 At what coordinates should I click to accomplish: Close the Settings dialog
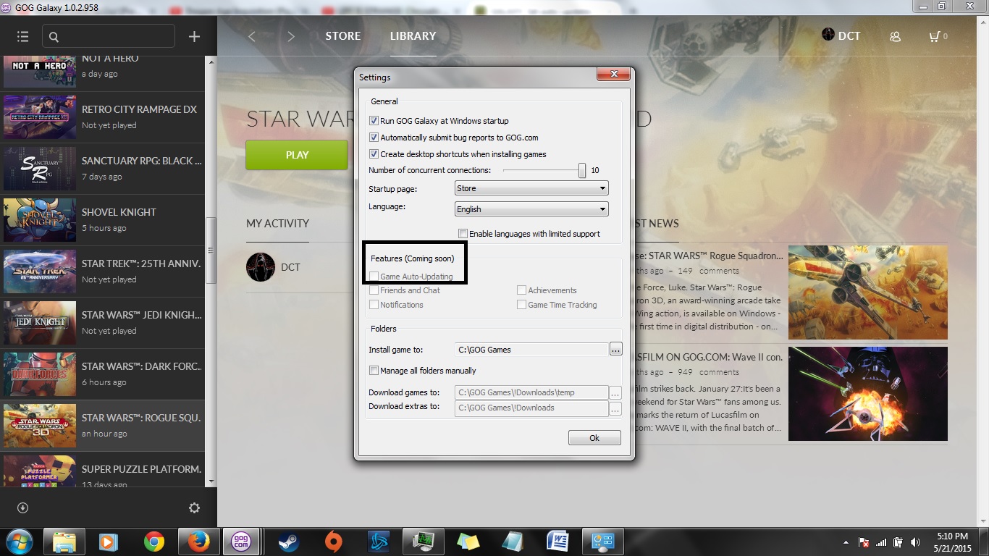pyautogui.click(x=613, y=75)
